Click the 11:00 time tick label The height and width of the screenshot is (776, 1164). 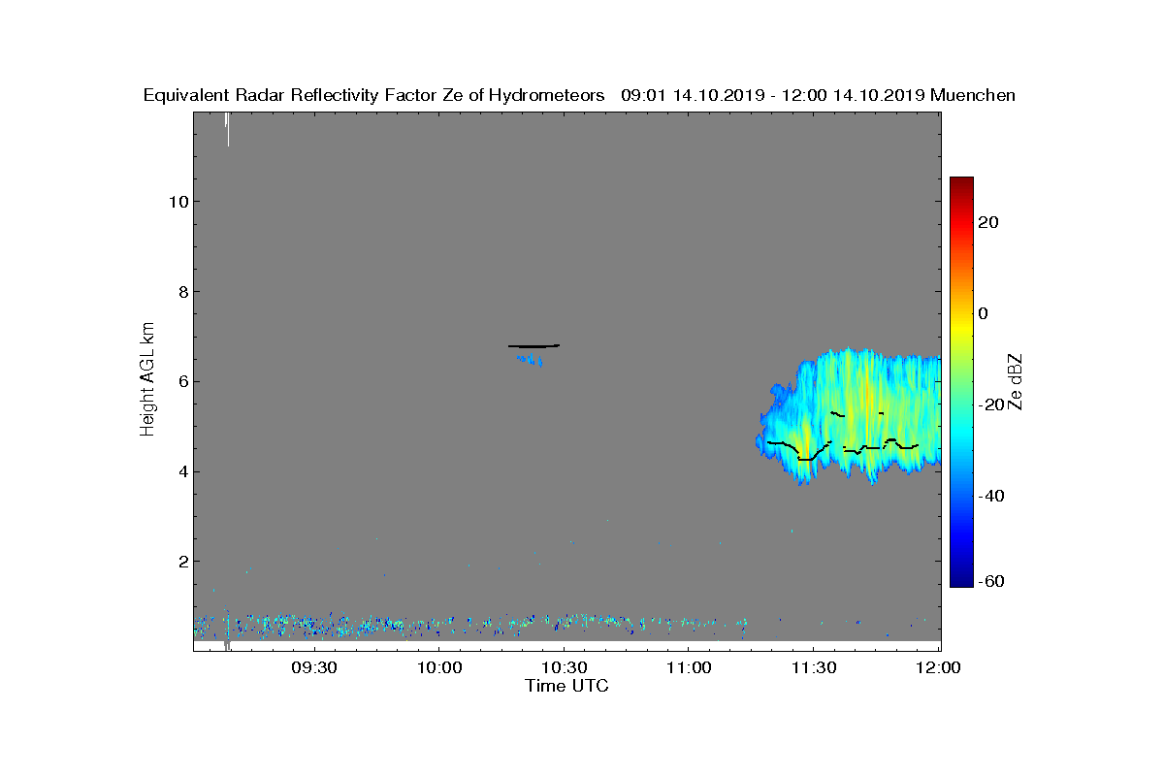(689, 667)
